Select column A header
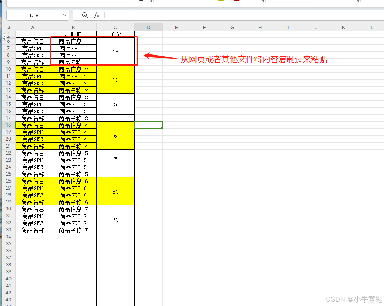Viewport: 384px width, 306px height. tap(33, 28)
